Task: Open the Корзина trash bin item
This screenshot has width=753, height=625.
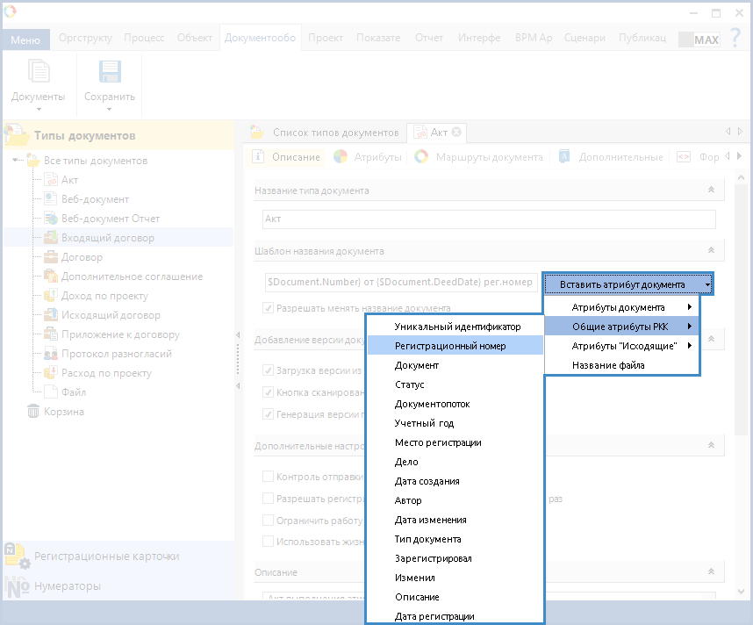Action: pyautogui.click(x=34, y=412)
